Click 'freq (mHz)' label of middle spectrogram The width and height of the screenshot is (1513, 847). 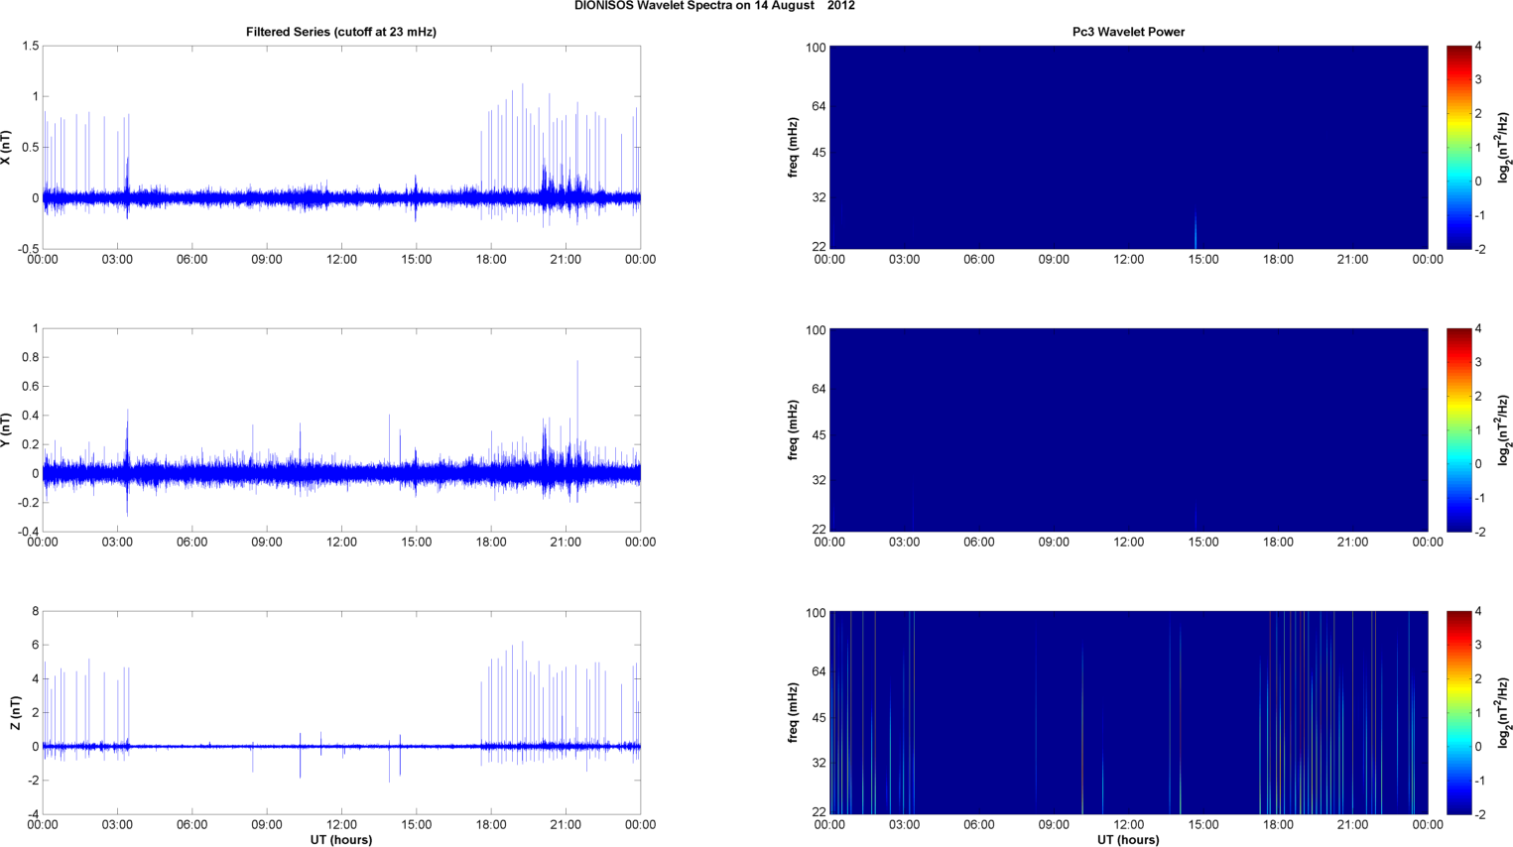tap(794, 430)
